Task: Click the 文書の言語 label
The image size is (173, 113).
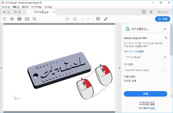Action: pos(130,77)
